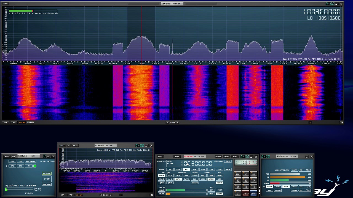Select the AM demodulation mode
This screenshot has height=198, width=353.
pyautogui.click(x=170, y=169)
